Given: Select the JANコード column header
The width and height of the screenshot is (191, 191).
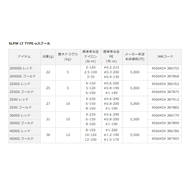Looking at the screenshot, I should click(x=165, y=57).
